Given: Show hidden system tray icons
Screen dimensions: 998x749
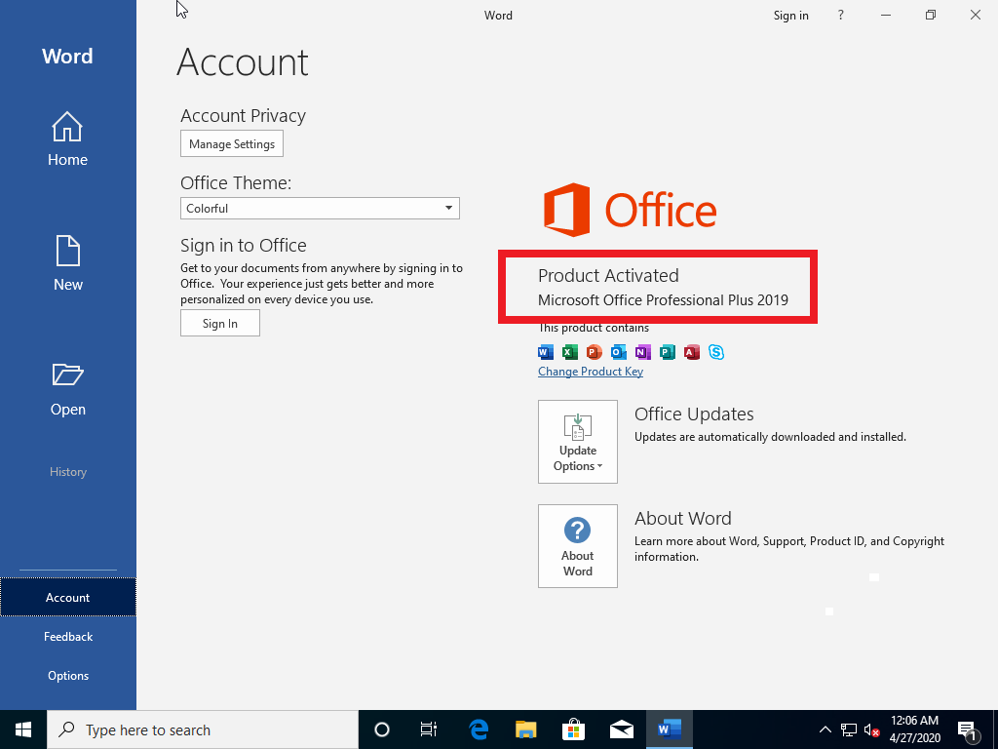Looking at the screenshot, I should pyautogui.click(x=825, y=729).
